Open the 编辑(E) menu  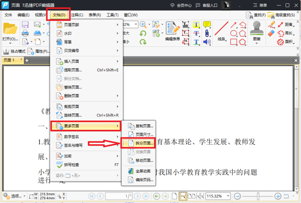point(23,15)
